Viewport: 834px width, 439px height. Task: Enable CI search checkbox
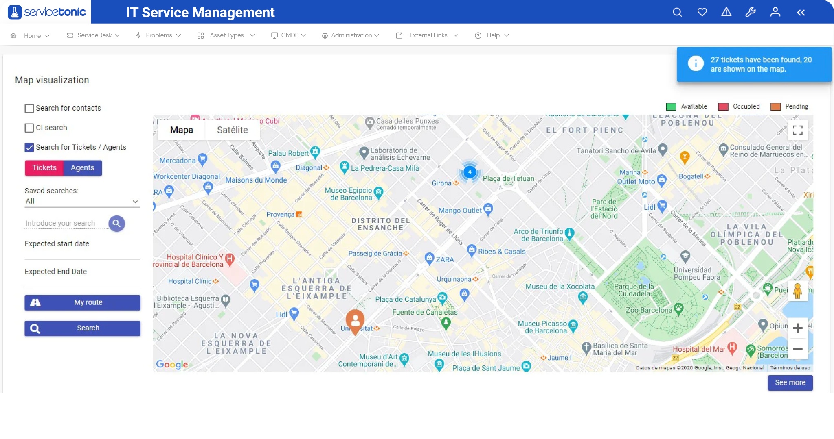(29, 128)
